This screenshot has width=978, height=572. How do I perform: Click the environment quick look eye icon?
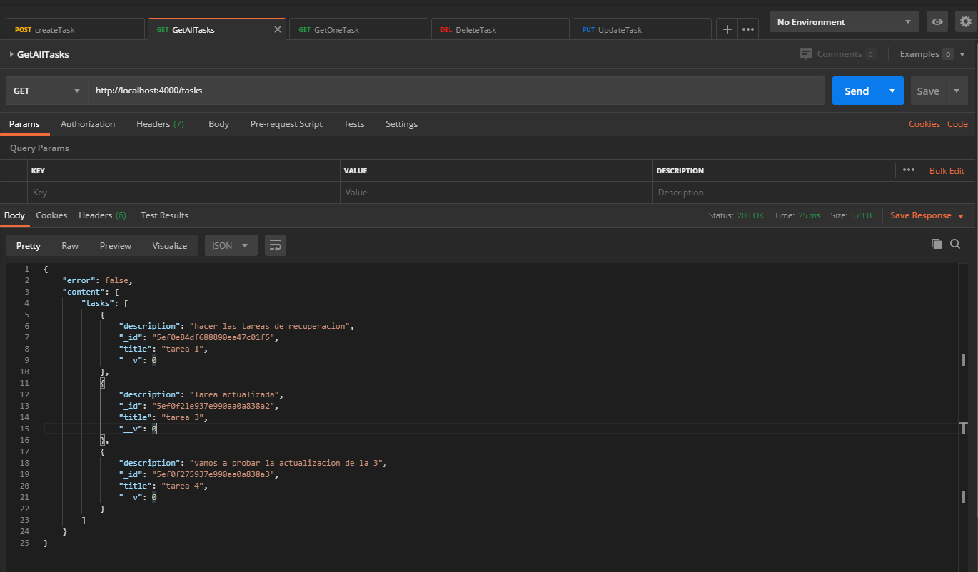tap(937, 22)
